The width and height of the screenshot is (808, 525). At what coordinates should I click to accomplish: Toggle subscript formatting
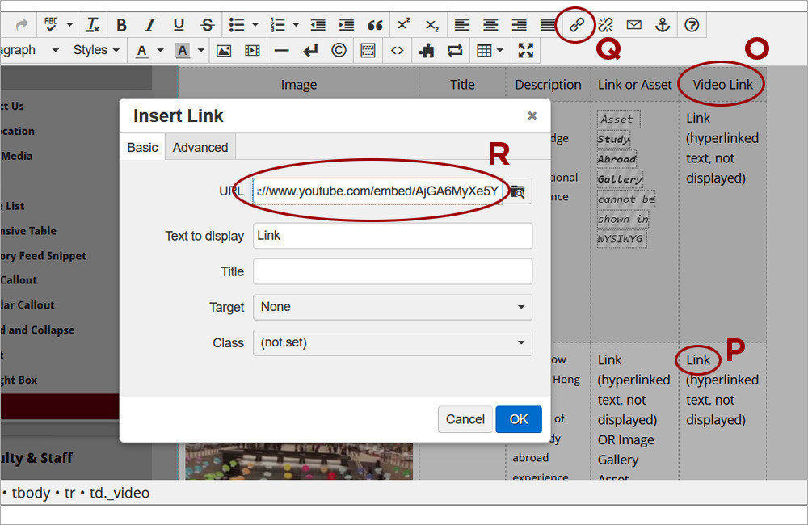click(x=431, y=25)
